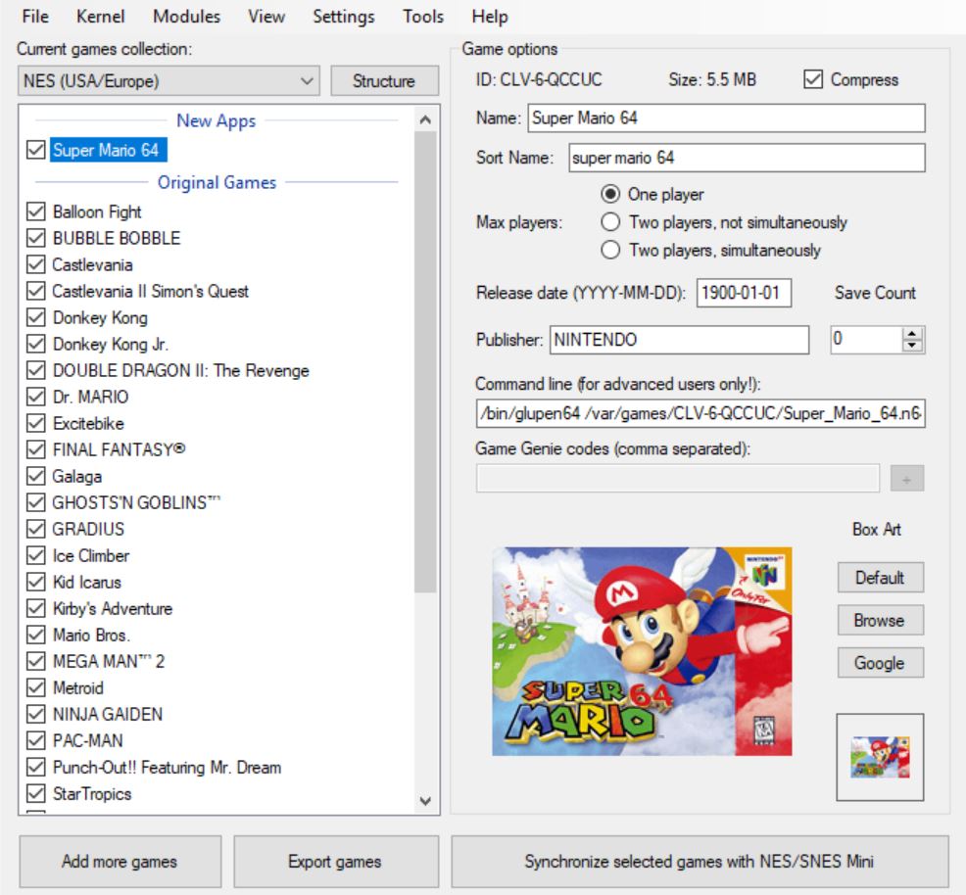
Task: Open the Tools menu
Action: tap(423, 16)
